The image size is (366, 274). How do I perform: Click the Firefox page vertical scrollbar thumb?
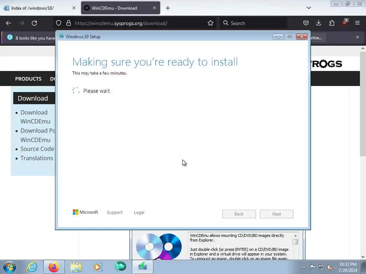(x=363, y=105)
